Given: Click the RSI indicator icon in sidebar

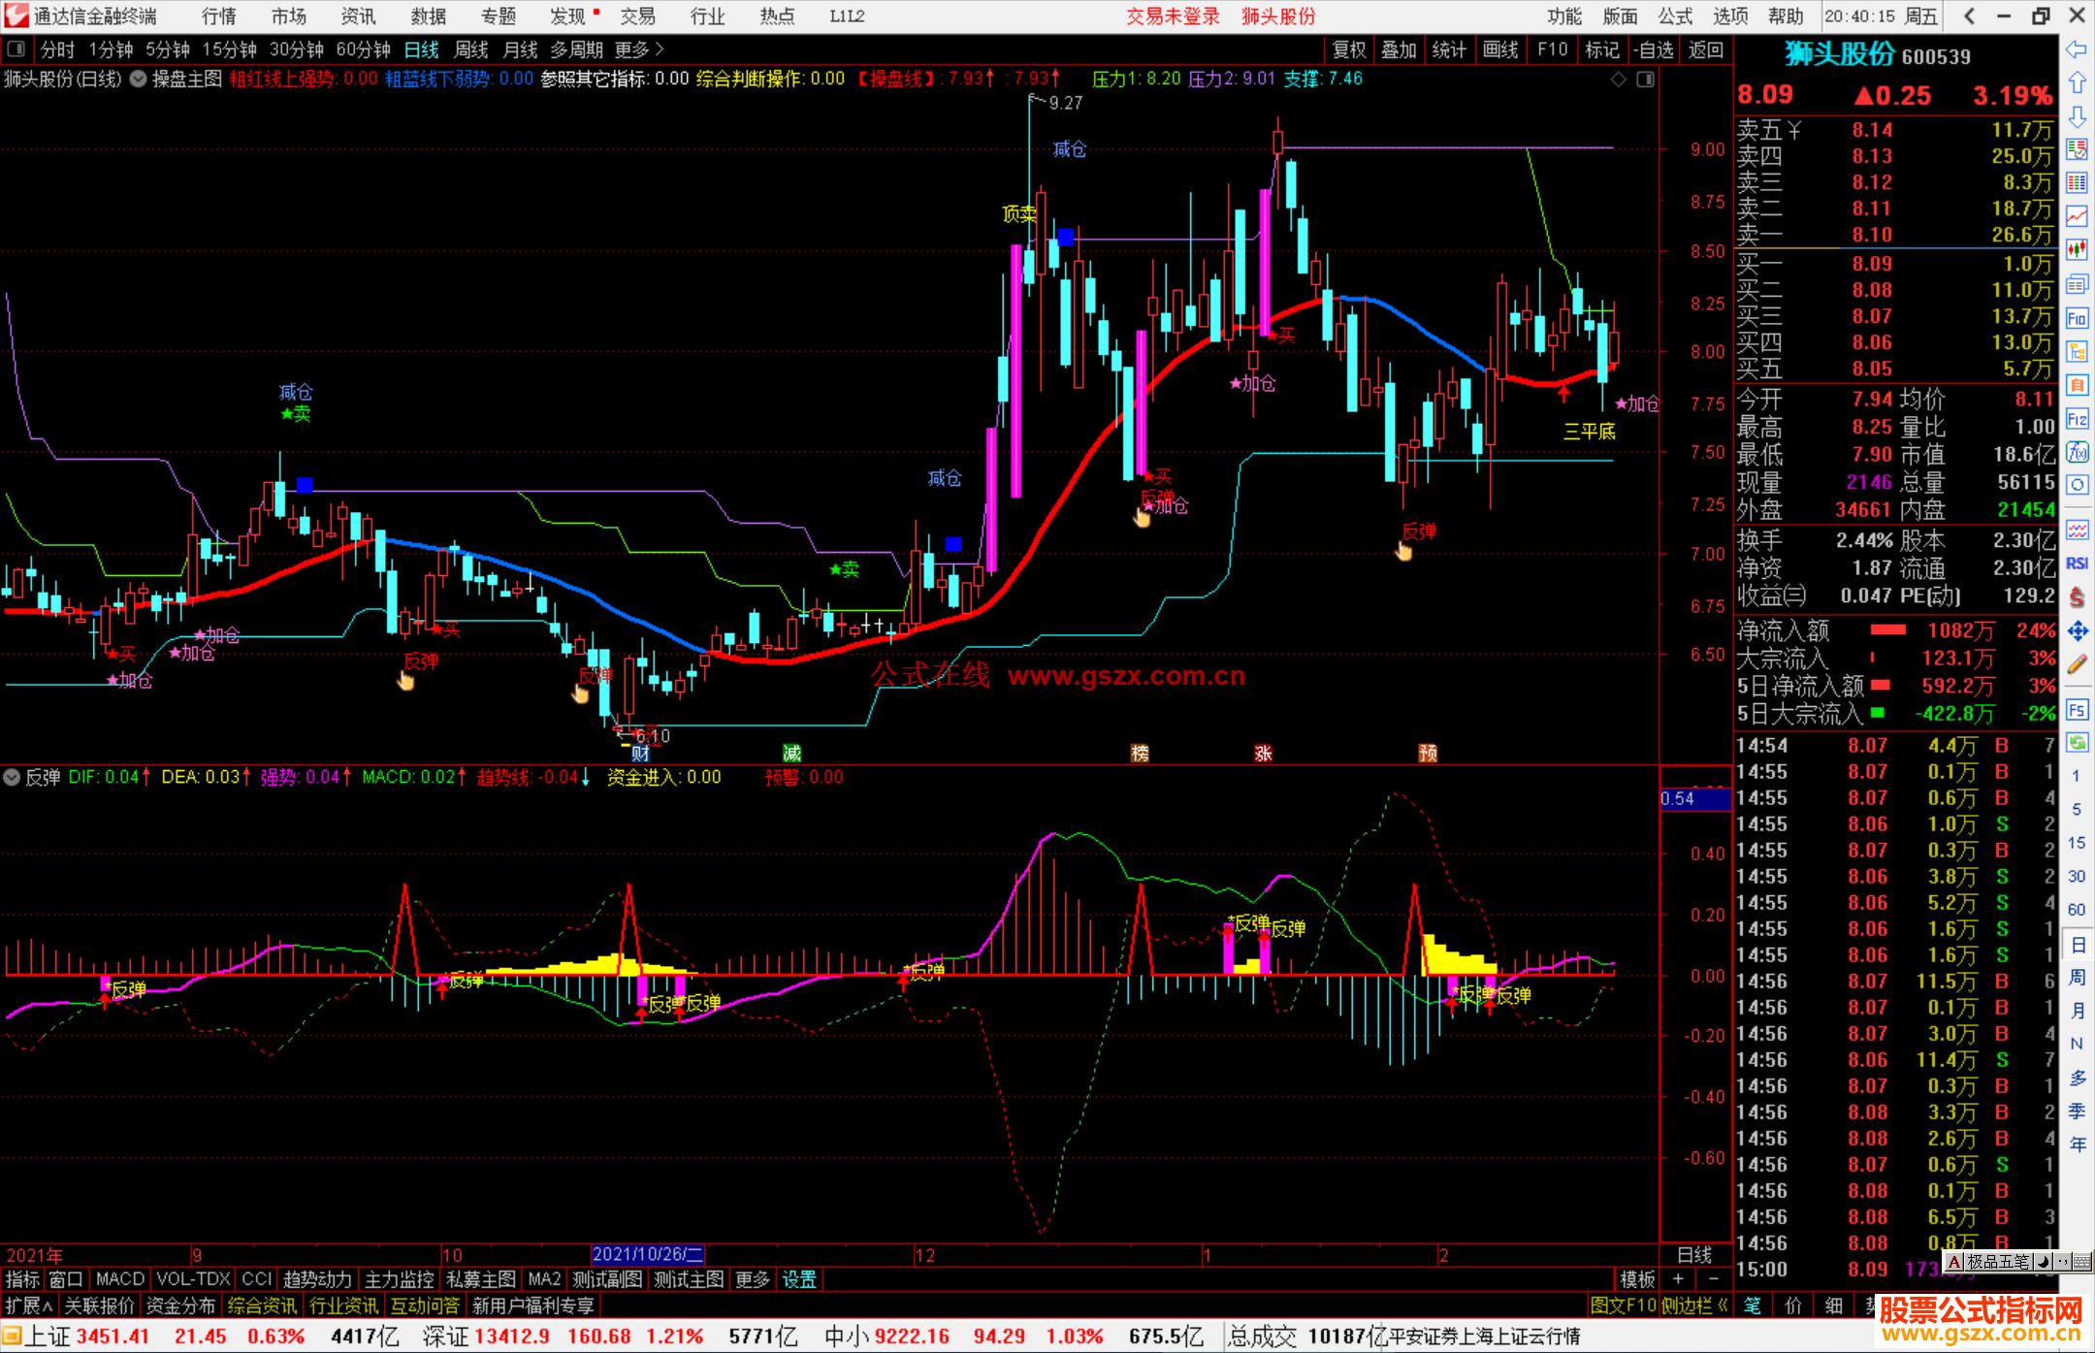Looking at the screenshot, I should (x=2077, y=564).
